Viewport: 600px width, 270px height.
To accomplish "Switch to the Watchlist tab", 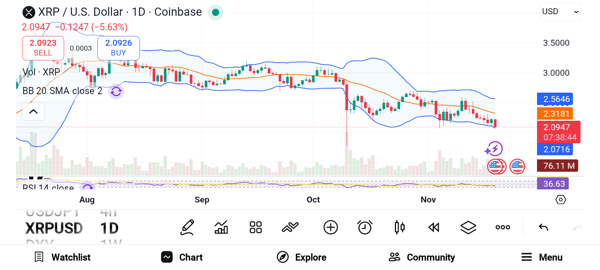I will pyautogui.click(x=63, y=257).
